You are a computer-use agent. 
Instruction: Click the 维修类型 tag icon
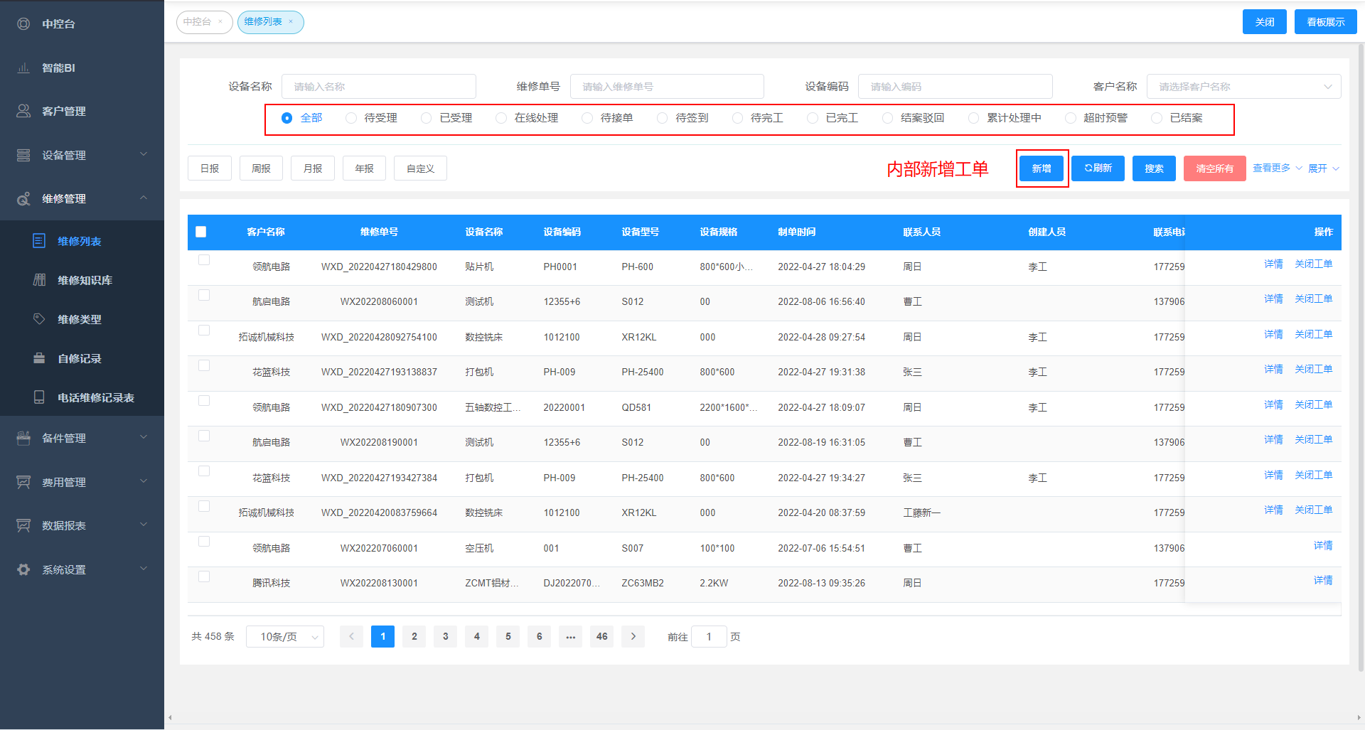point(40,319)
